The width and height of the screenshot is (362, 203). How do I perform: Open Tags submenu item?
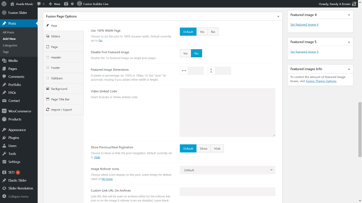coord(5,52)
